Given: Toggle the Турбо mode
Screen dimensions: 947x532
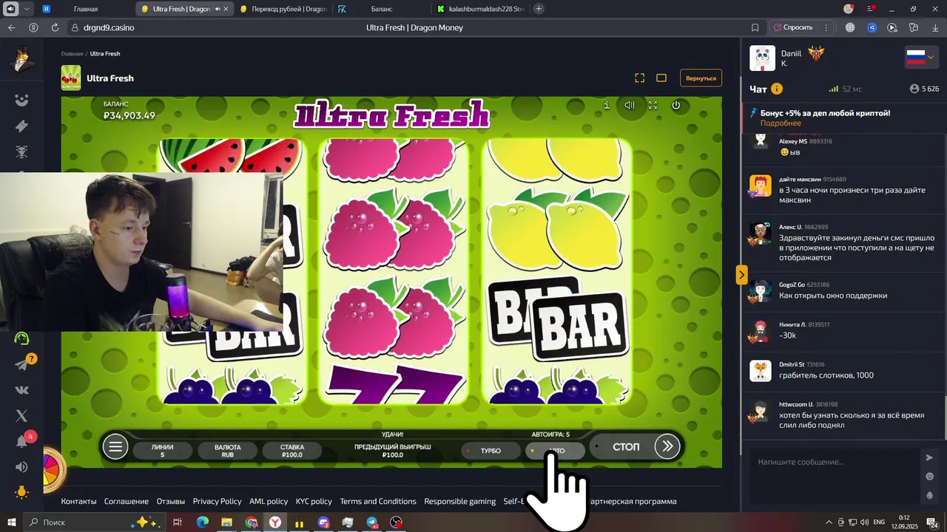Looking at the screenshot, I should (x=491, y=451).
